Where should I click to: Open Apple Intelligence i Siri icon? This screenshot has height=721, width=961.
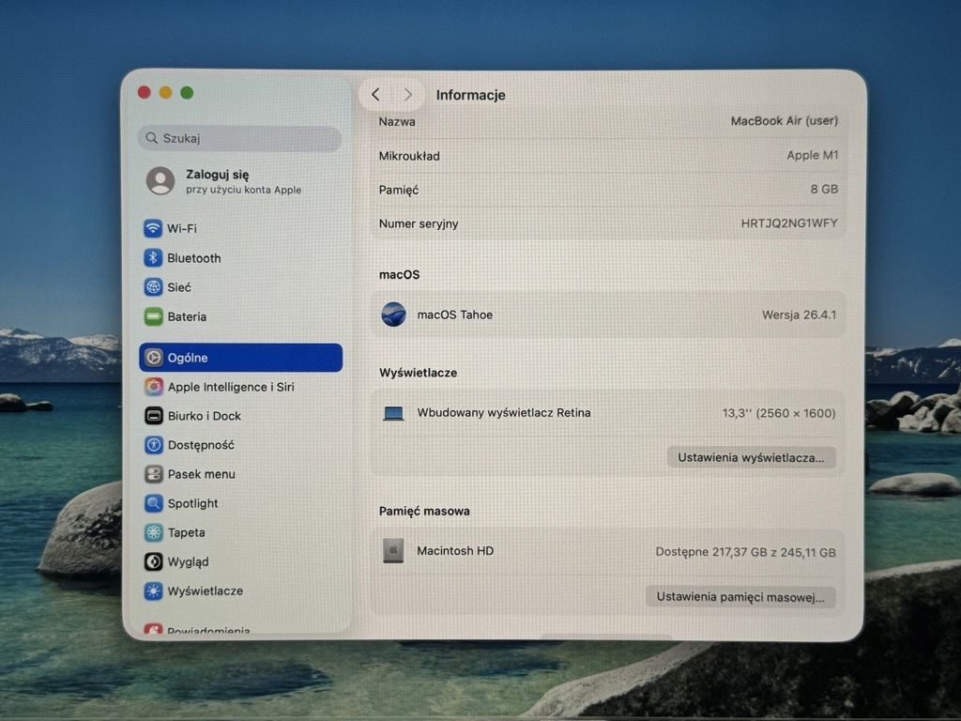coord(153,386)
